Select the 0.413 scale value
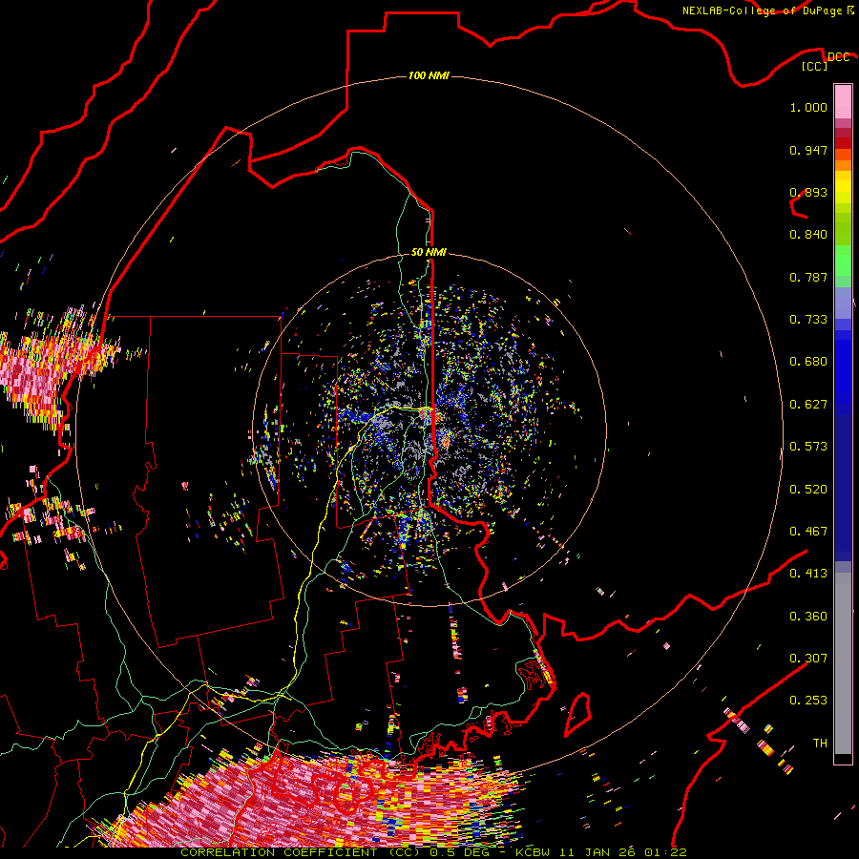Screen dimensions: 859x859 point(808,574)
